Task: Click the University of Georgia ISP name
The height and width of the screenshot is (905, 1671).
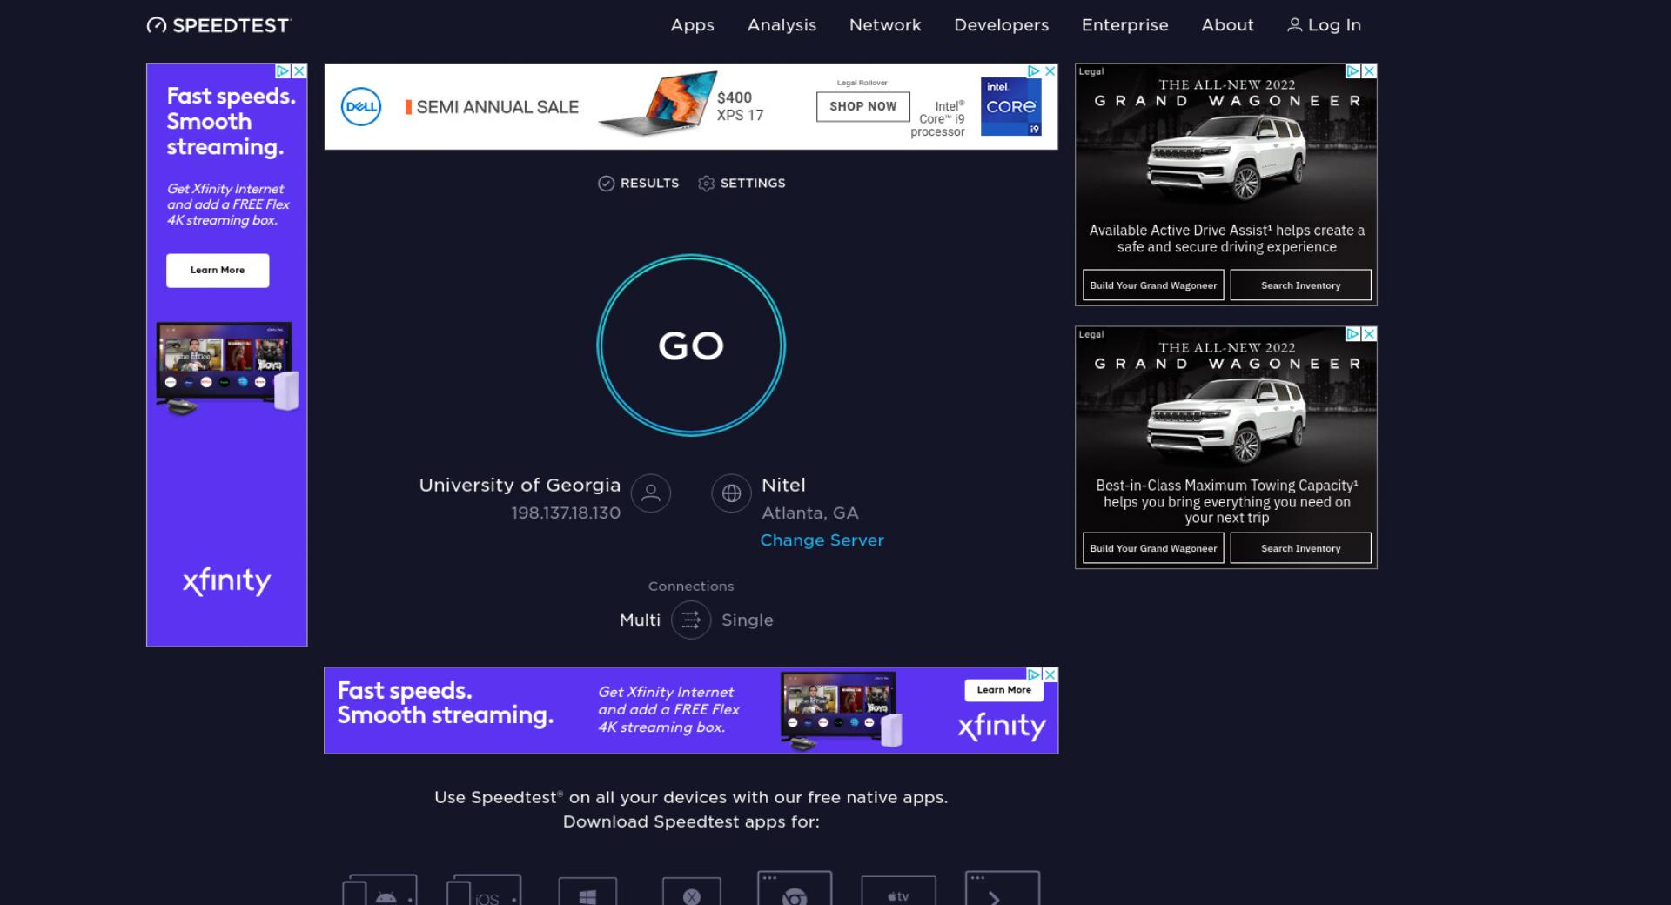Action: point(520,485)
